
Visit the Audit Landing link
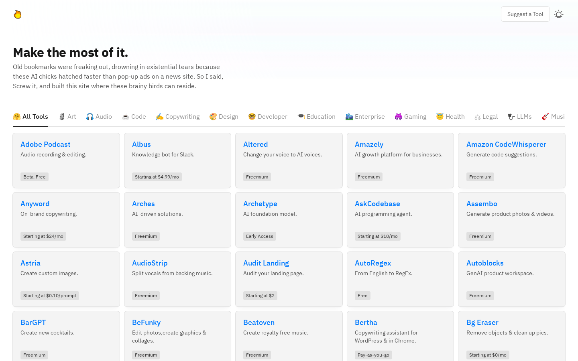(x=266, y=263)
